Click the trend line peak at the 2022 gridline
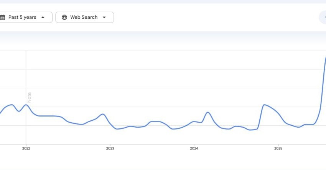This screenshot has width=326, height=170. coord(26,105)
